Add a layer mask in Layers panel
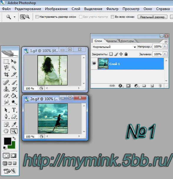173x179 pixels. [128, 86]
